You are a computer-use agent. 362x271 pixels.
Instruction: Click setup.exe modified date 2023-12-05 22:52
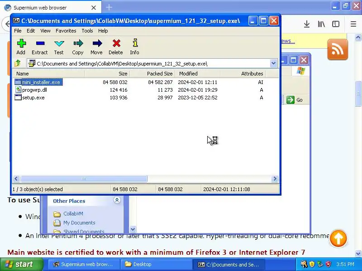(198, 98)
